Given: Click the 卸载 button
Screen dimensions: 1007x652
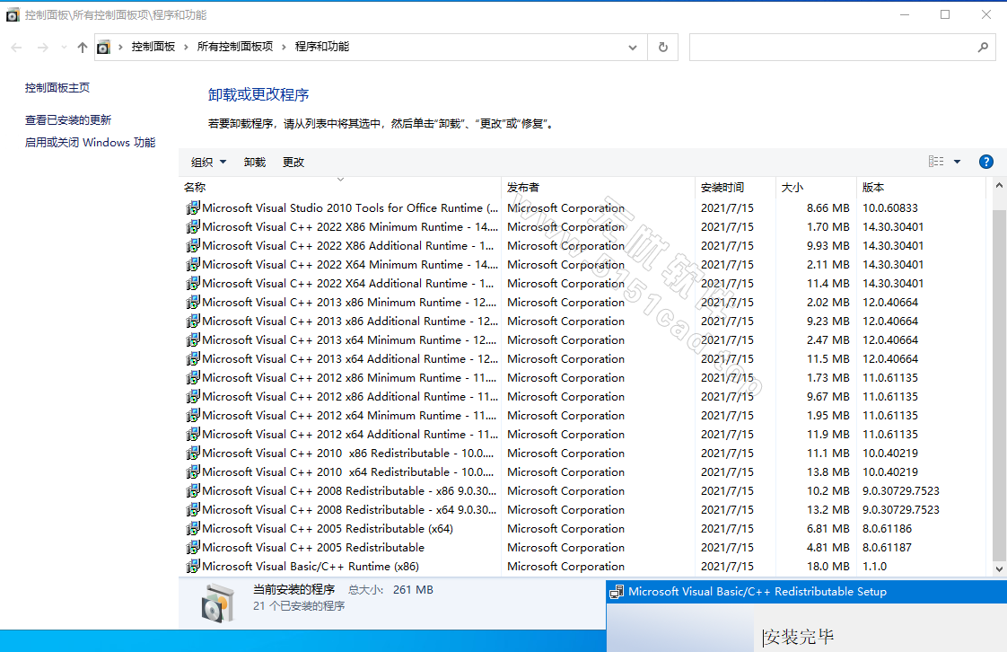Looking at the screenshot, I should click(x=254, y=162).
